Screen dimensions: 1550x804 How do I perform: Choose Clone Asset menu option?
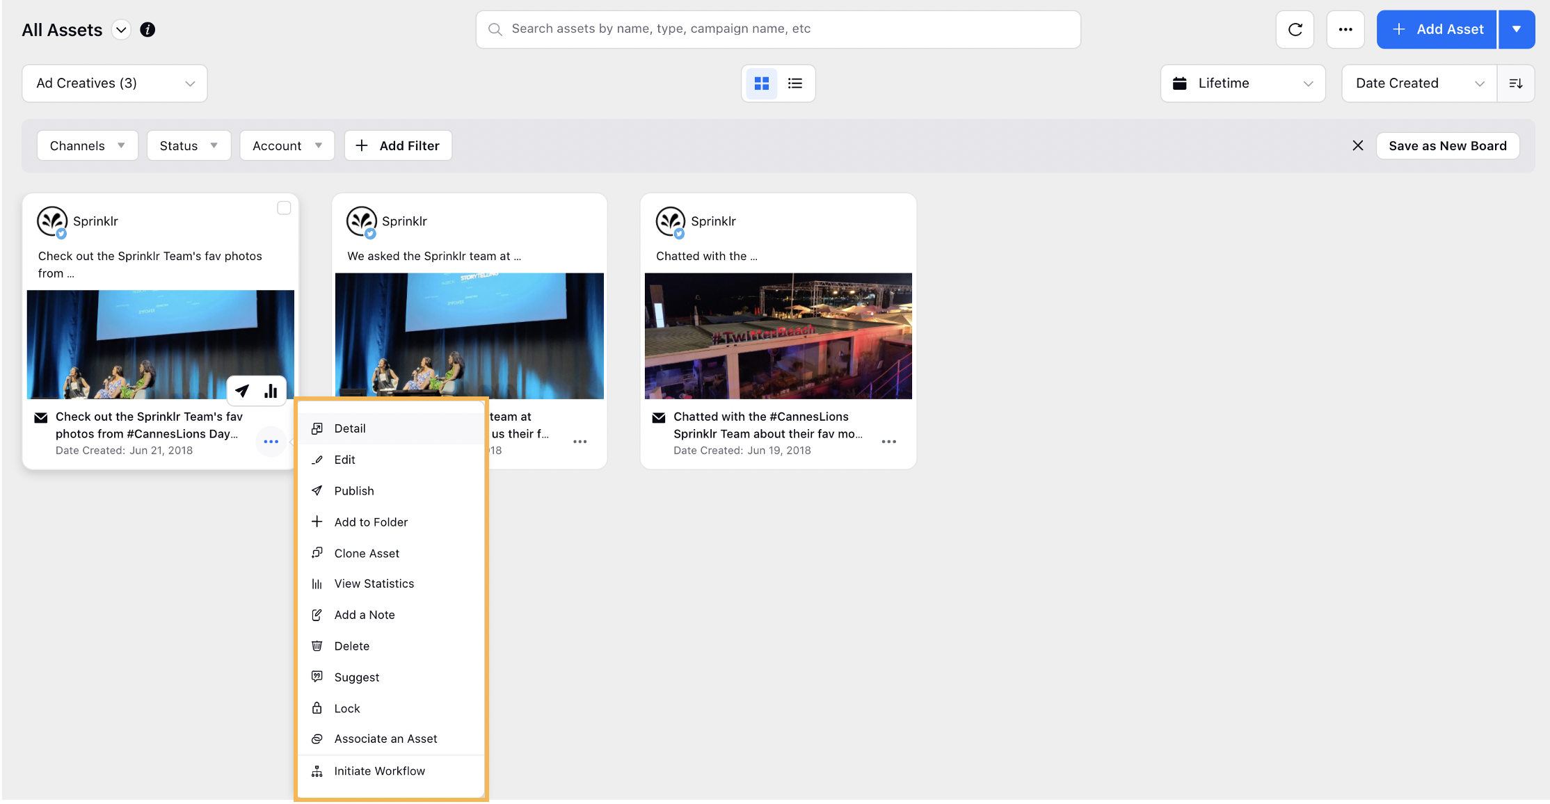(391, 554)
